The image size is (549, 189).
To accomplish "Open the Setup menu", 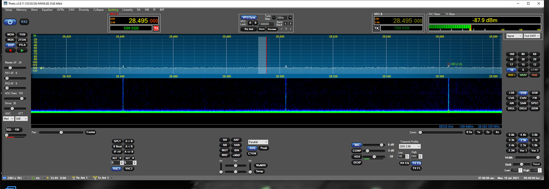I will click(x=9, y=10).
